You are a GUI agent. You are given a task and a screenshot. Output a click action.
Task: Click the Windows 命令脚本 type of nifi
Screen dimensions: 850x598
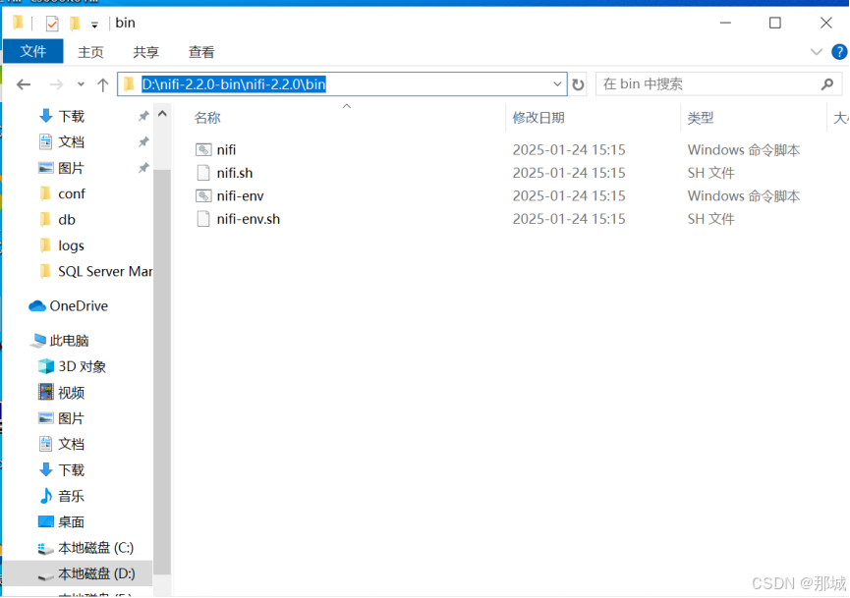coord(744,149)
